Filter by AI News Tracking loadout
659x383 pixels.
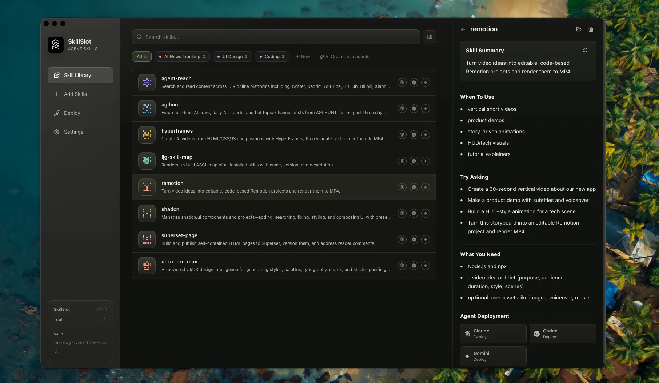pyautogui.click(x=182, y=57)
